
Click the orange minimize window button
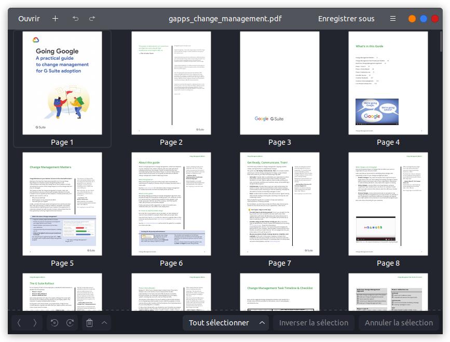click(412, 19)
